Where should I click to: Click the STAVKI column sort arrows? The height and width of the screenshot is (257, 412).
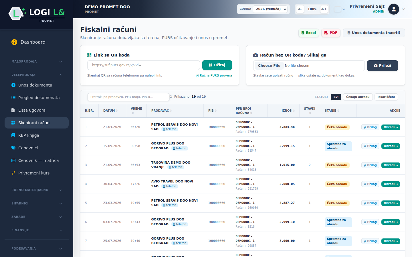(x=310, y=113)
